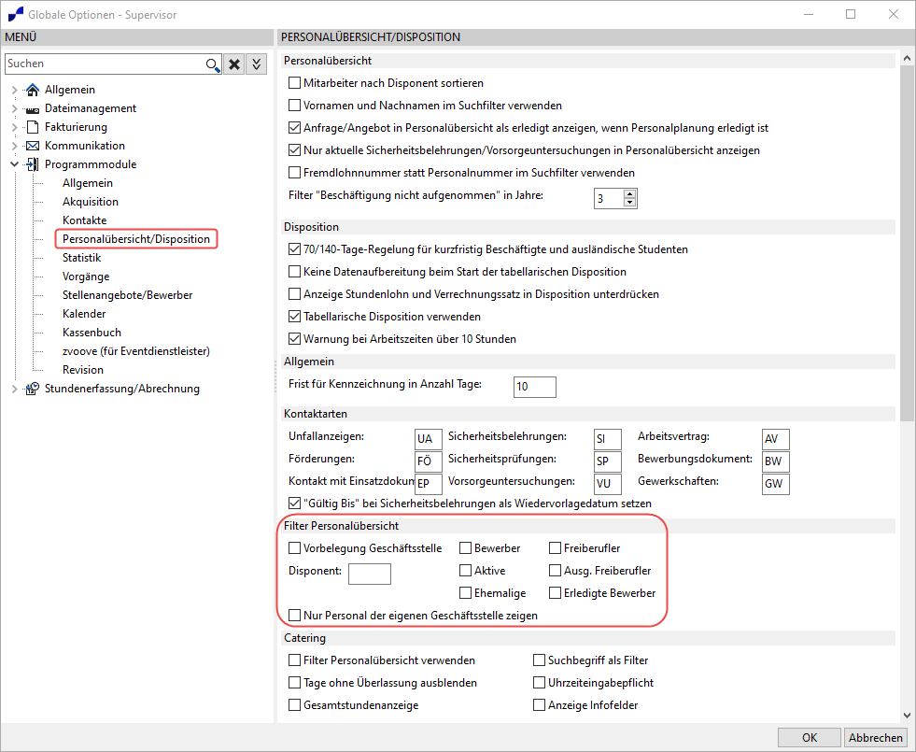The image size is (916, 752).
Task: Enable Fremdlohnnummer statt Personalnummer checkbox
Action: (294, 173)
